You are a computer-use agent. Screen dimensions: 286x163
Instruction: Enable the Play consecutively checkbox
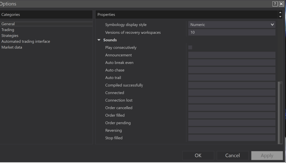coord(190,47)
